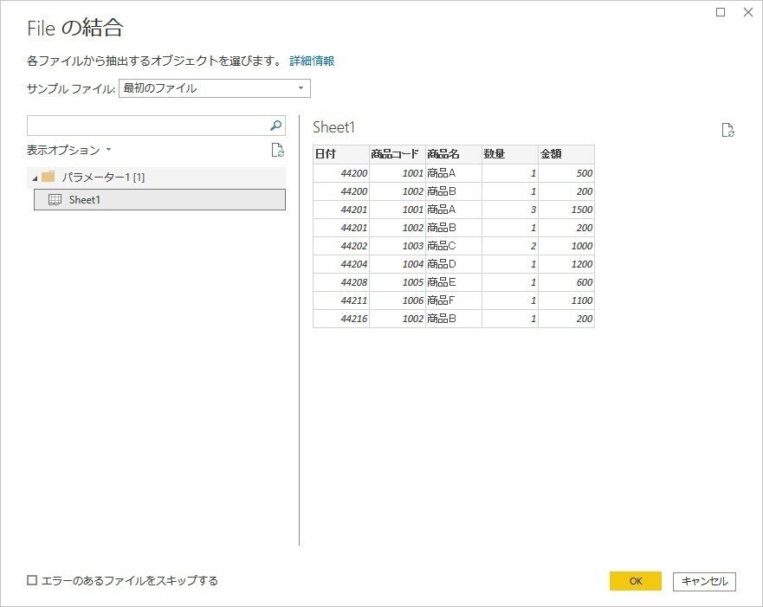Focus the navigator search field

(156, 126)
